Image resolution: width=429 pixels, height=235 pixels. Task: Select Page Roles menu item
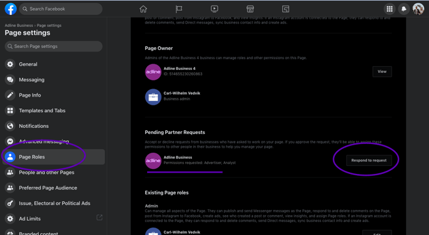coord(54,157)
